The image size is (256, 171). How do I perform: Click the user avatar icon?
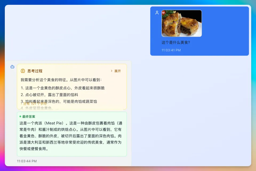click(157, 12)
